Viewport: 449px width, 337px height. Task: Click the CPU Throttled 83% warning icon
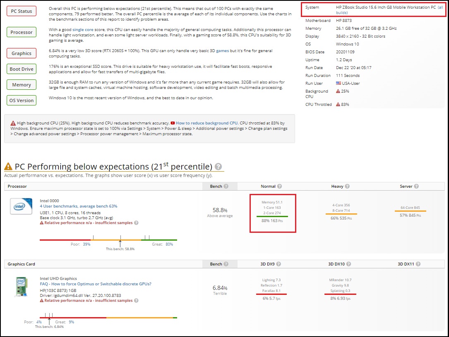tap(338, 105)
